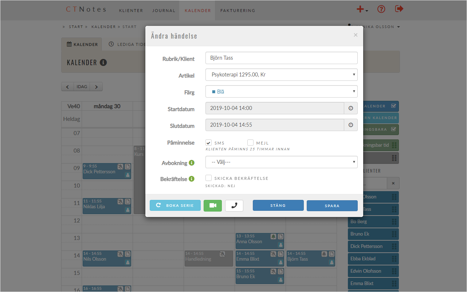Open the red help question-mark icon
Viewport: 467px width, 292px height.
coord(381,9)
